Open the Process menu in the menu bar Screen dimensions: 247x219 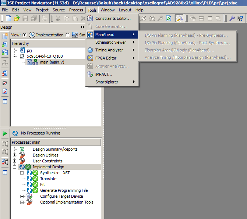[x=76, y=10]
